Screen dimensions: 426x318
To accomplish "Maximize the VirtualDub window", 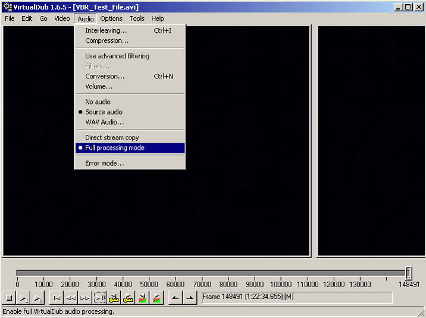I will point(408,7).
